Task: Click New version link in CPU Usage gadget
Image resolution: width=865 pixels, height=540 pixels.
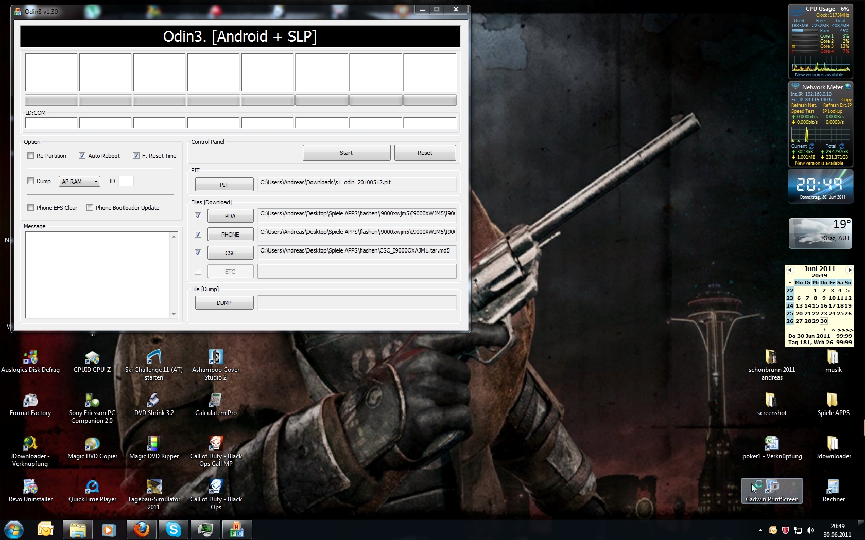Action: click(x=819, y=75)
